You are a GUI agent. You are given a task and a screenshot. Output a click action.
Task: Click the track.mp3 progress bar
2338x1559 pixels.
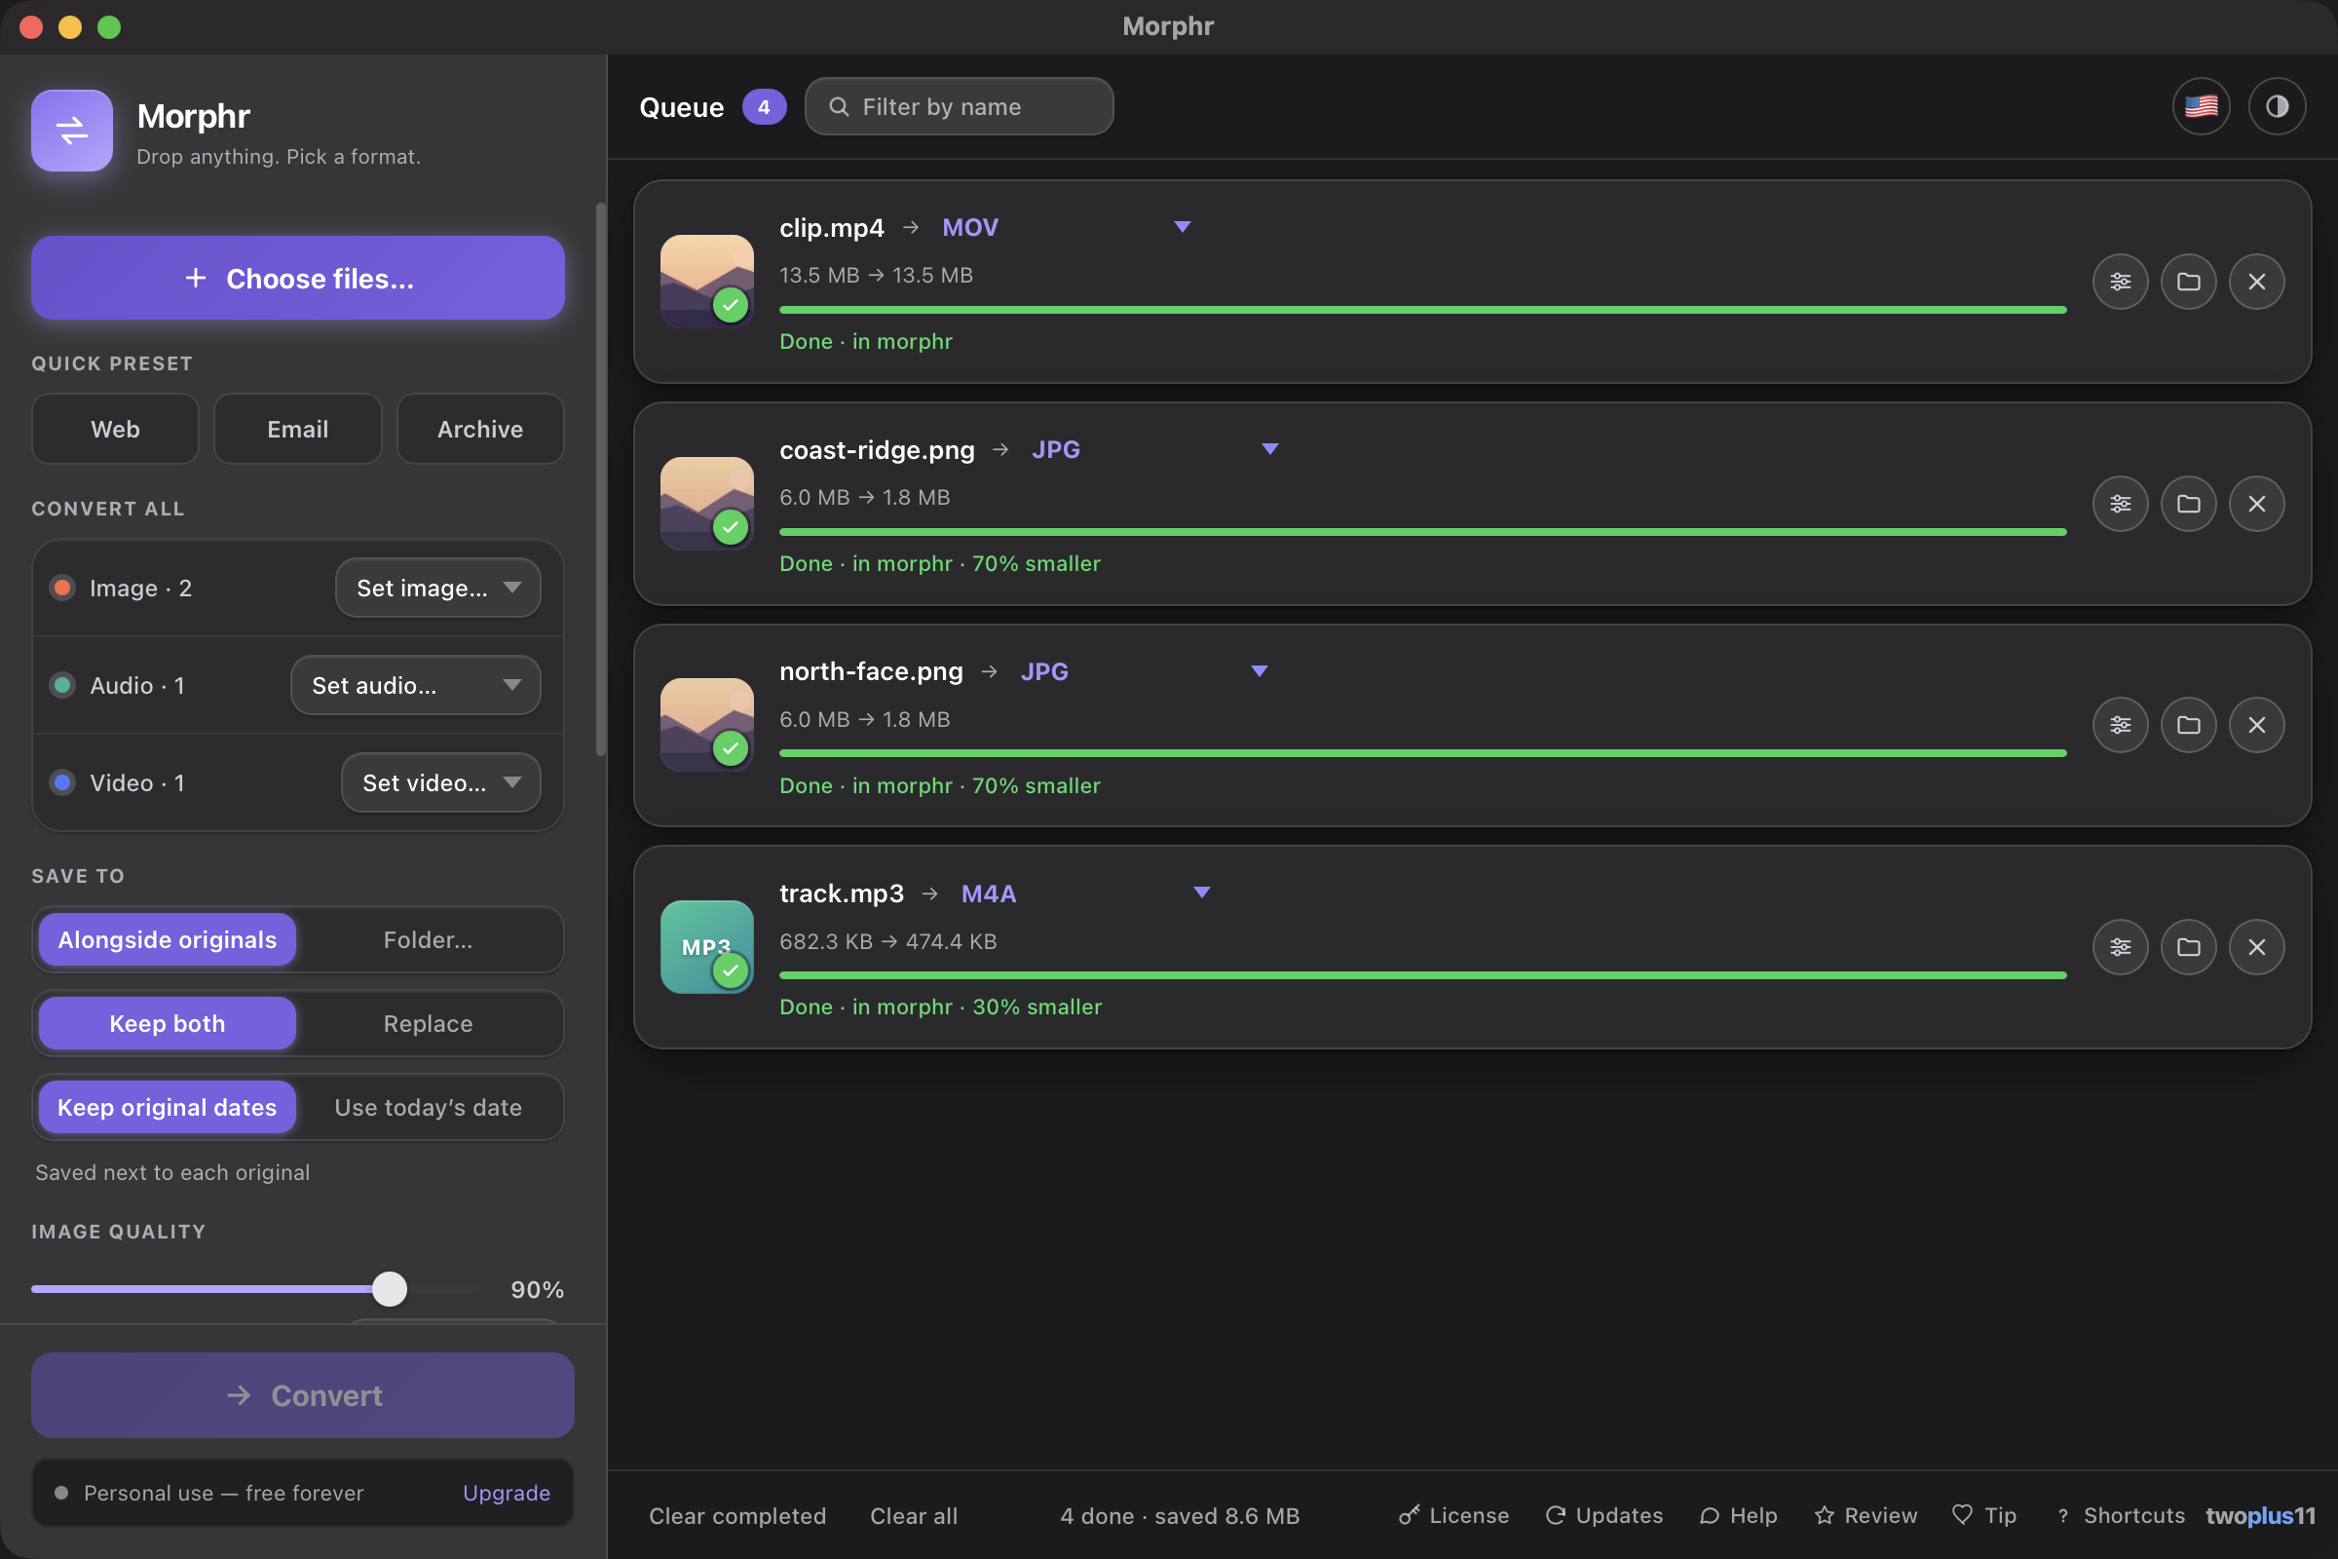(1422, 975)
